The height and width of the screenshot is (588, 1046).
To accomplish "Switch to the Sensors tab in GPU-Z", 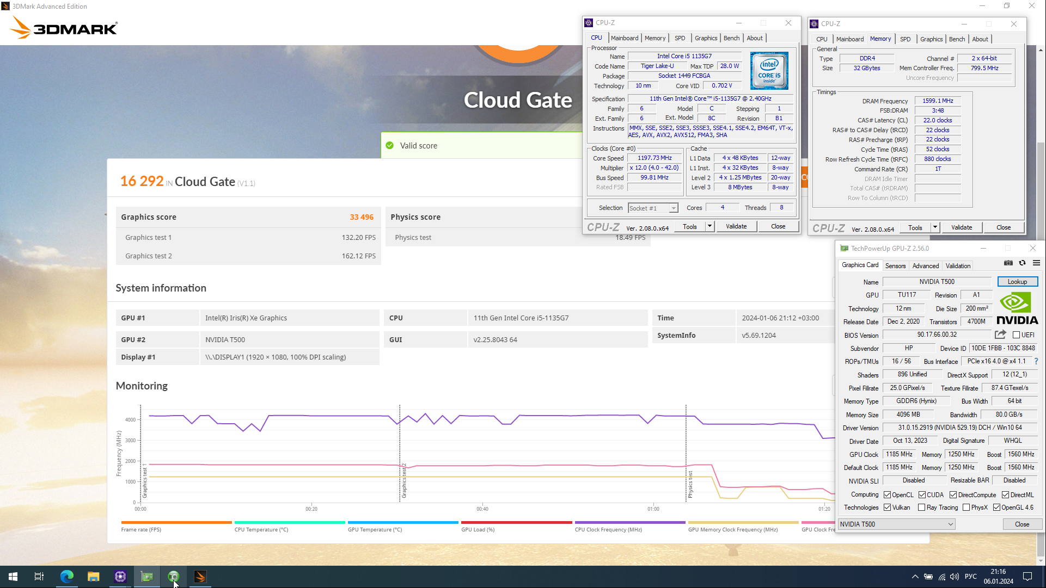I will 895,266.
